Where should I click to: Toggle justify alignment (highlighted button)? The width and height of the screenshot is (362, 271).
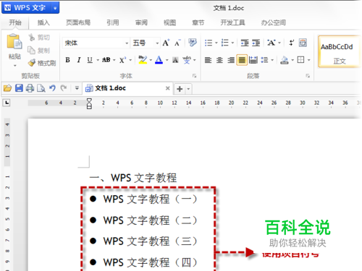(x=242, y=60)
